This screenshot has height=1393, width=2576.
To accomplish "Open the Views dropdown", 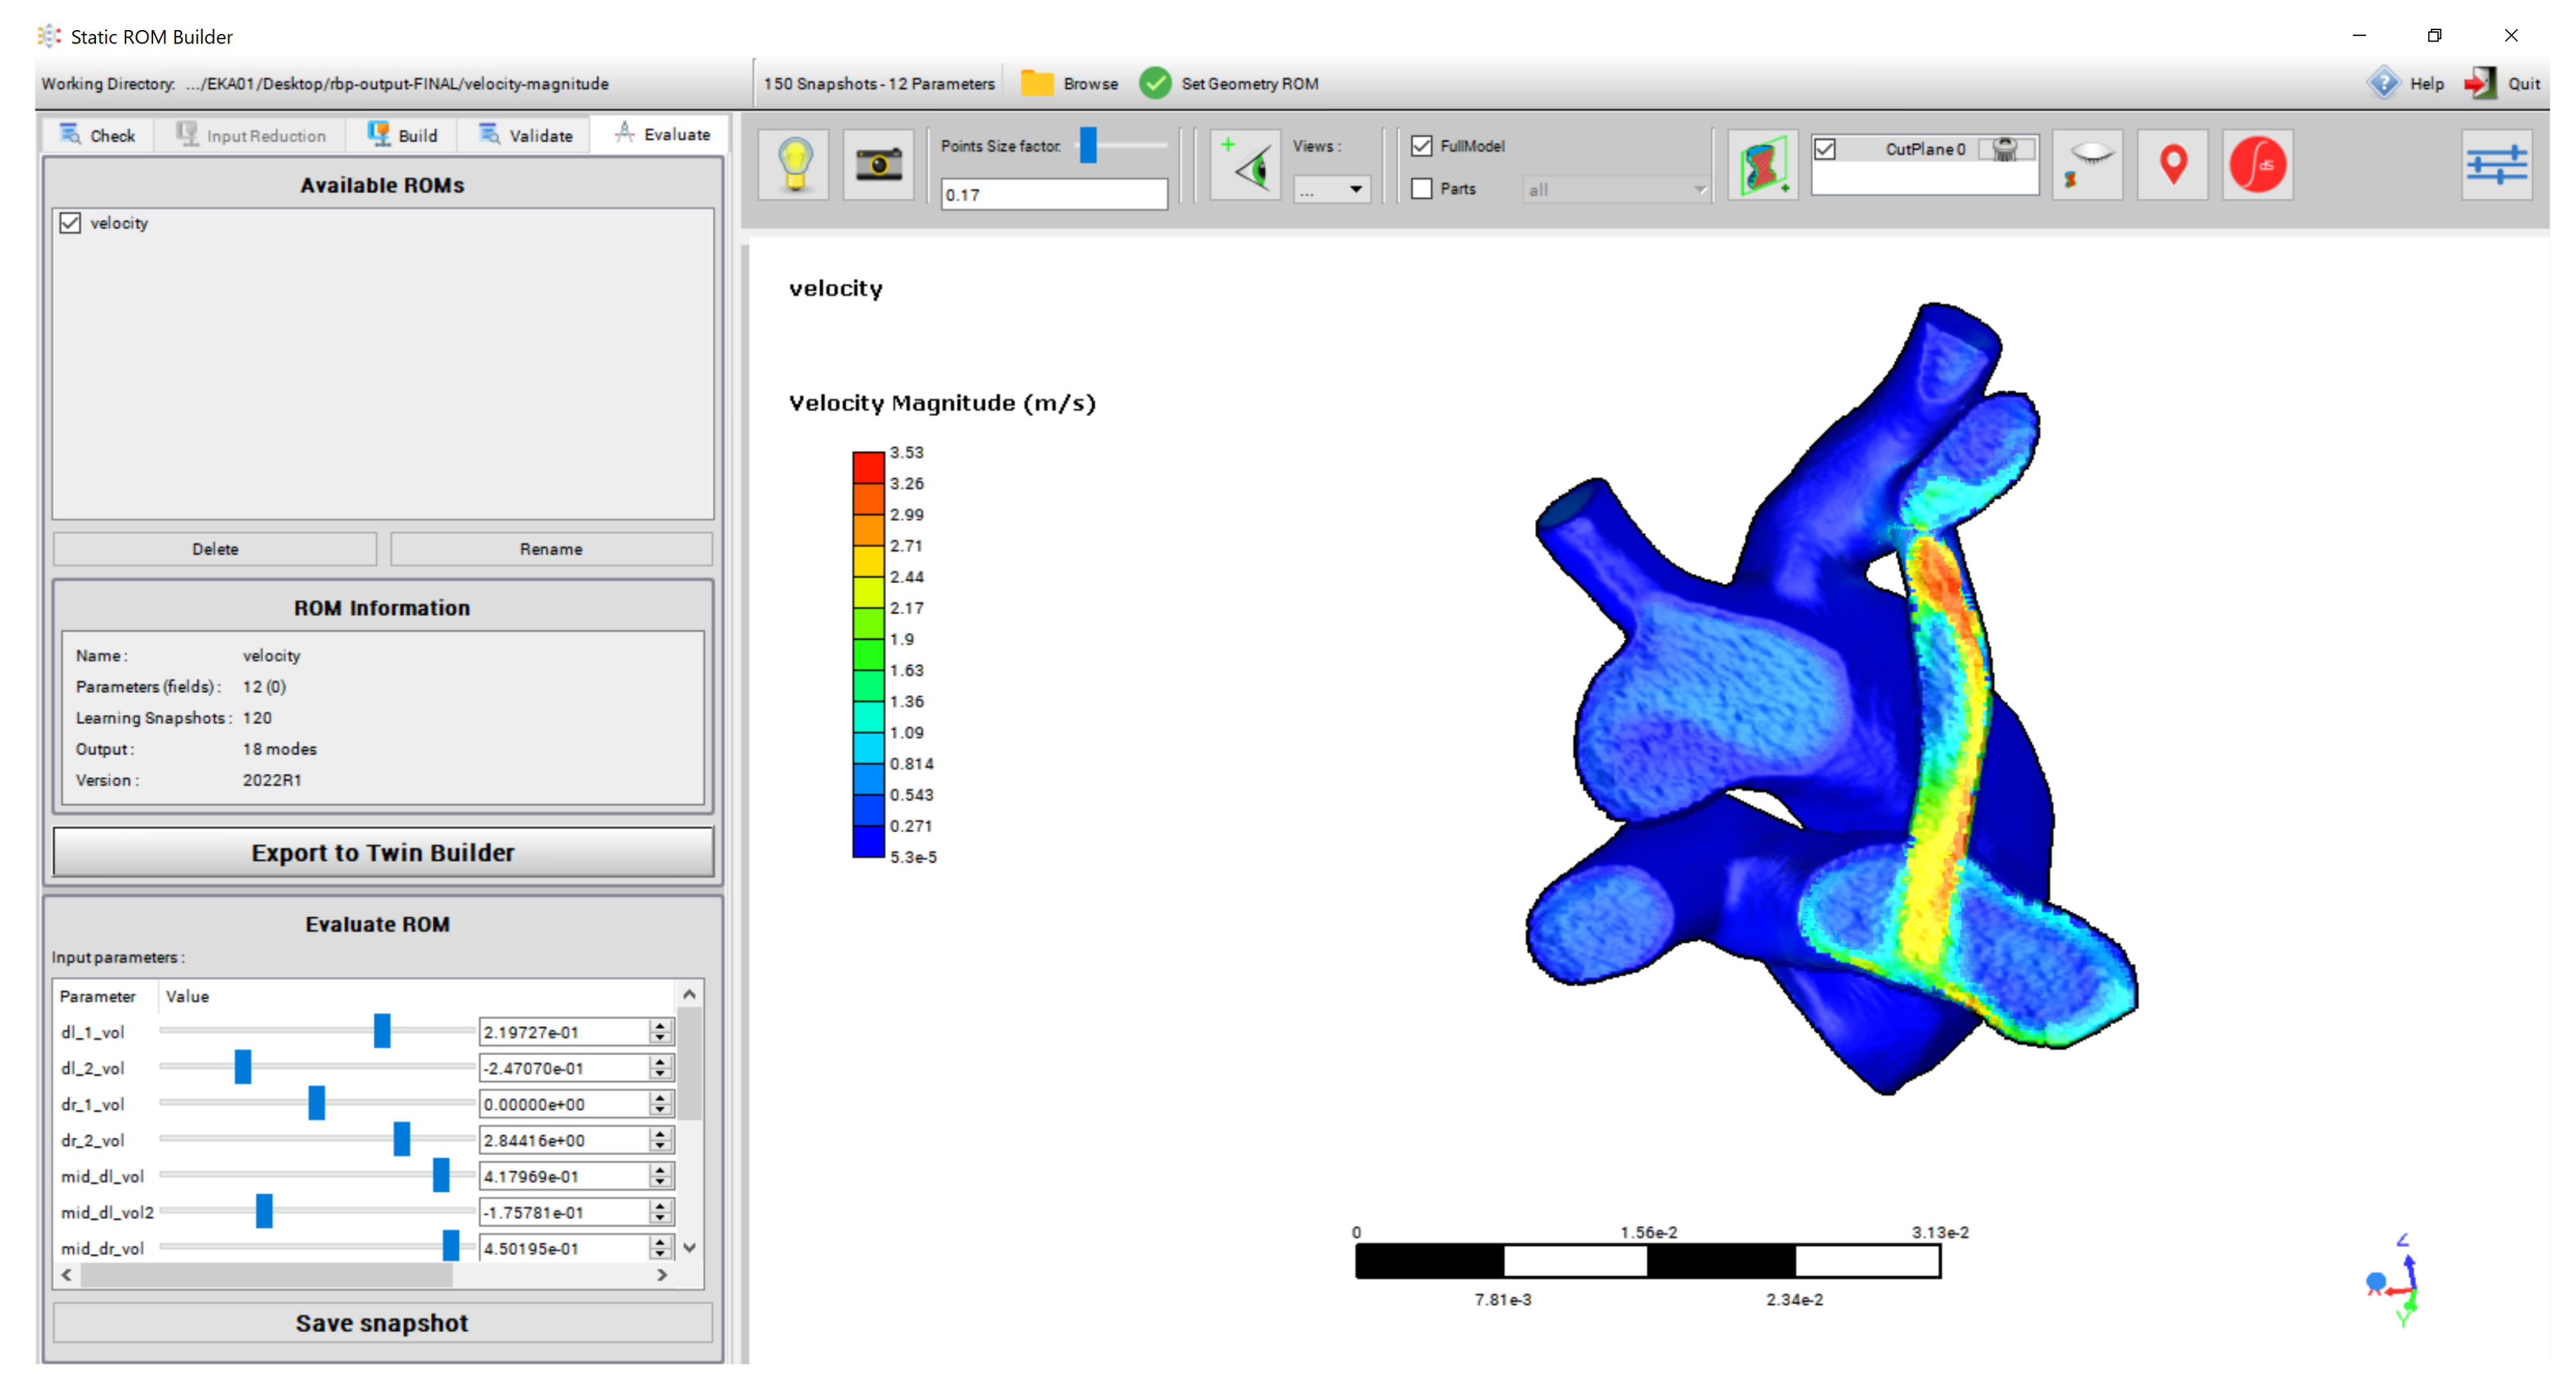I will pyautogui.click(x=1331, y=189).
